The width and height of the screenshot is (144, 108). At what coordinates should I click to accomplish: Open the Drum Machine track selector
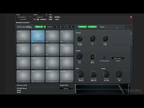tap(23, 17)
